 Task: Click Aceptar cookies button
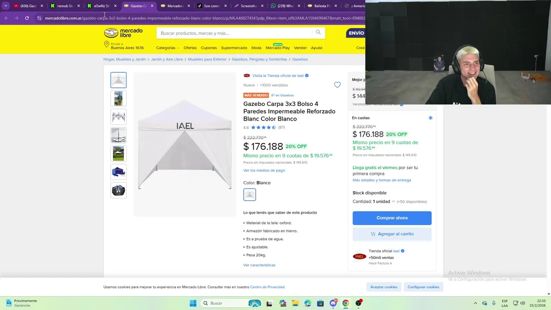(x=384, y=287)
